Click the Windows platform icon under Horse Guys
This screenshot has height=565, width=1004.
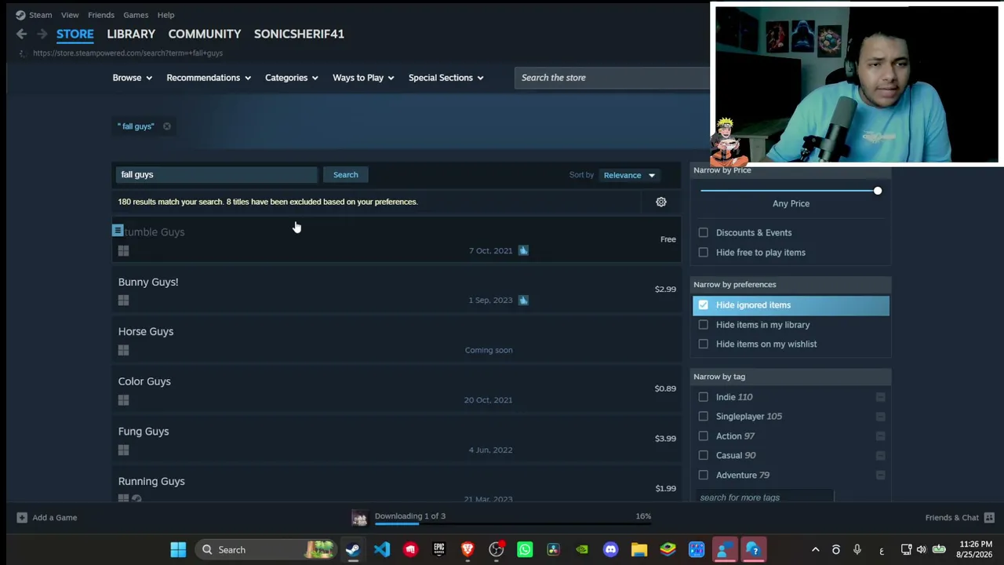[x=123, y=350]
